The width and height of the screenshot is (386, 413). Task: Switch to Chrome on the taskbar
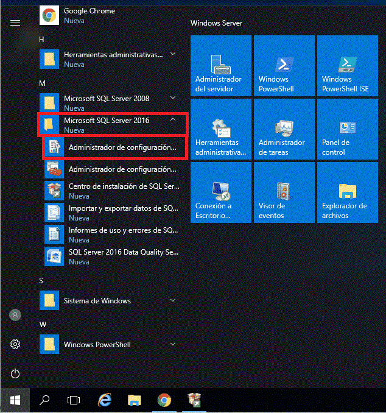(x=164, y=400)
